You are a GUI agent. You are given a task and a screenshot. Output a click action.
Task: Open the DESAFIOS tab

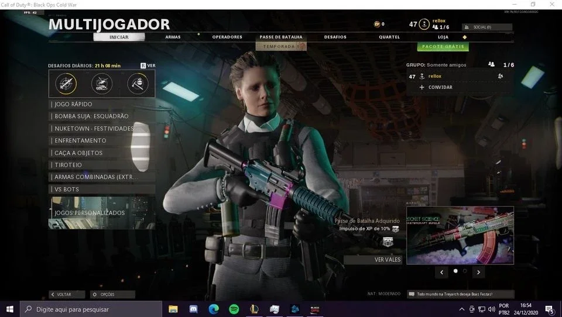pos(335,37)
